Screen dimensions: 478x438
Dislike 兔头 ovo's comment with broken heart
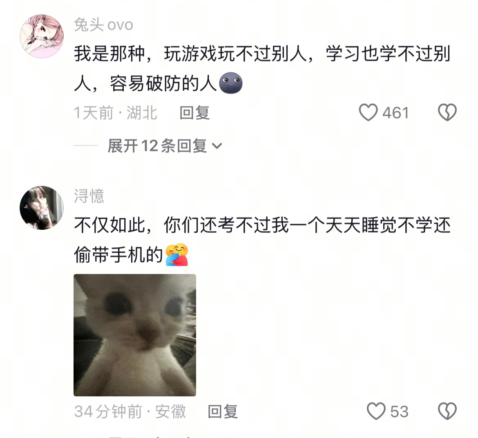[447, 112]
